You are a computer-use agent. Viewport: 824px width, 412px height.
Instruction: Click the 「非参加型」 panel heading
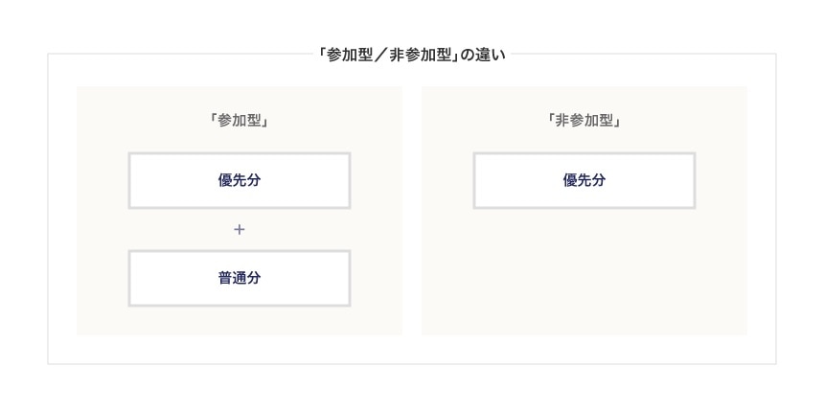(584, 121)
